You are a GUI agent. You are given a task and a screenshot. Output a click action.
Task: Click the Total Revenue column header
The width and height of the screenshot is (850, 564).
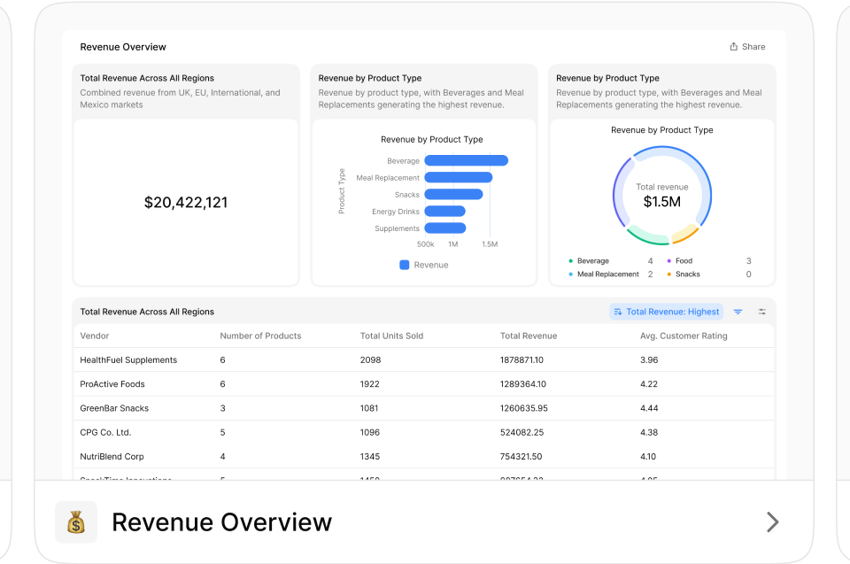pyautogui.click(x=529, y=336)
